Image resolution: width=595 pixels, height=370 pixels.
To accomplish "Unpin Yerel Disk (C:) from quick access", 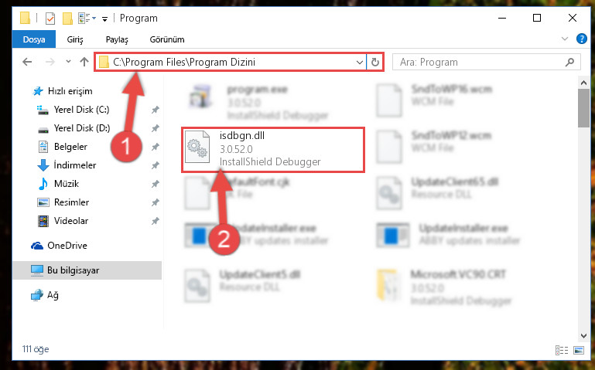I will coord(156,110).
